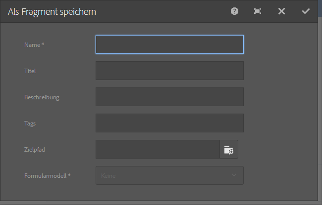Open the help icon in dialog header
Viewport: 322px width, 205px height.
[x=235, y=11]
